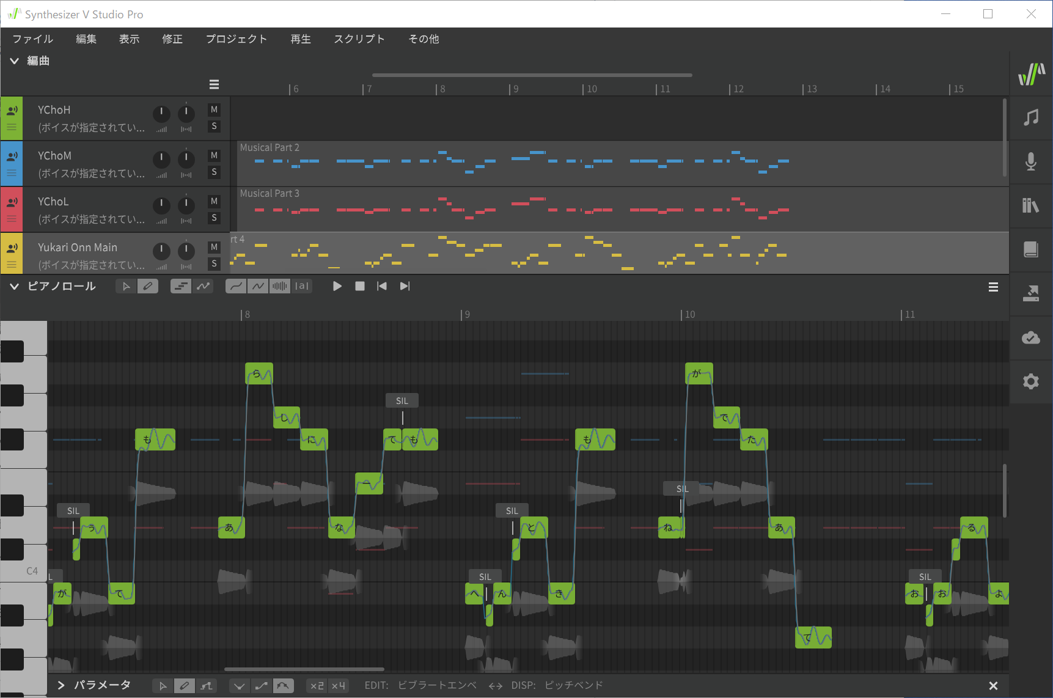Open the Dictionary book panel
Screen dimensions: 1053x698
click(x=1031, y=249)
